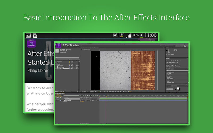Open the preview Resolution dropdown showing Half
Viewport: 213px width, 133px height.
click(177, 65)
